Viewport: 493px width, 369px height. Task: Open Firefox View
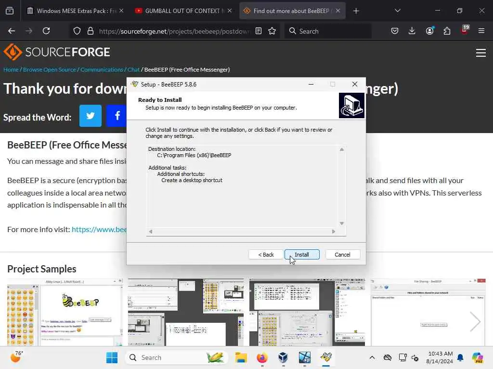coord(10,11)
